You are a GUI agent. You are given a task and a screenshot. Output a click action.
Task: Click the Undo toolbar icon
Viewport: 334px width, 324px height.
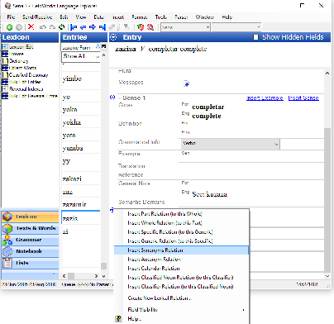coord(43,27)
